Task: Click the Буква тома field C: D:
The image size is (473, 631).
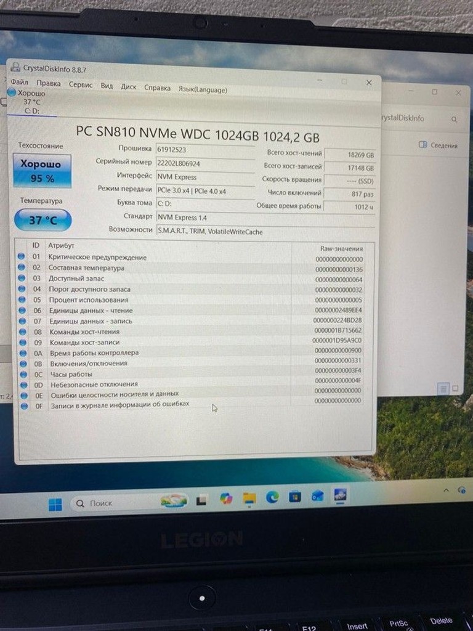Action: pos(205,203)
